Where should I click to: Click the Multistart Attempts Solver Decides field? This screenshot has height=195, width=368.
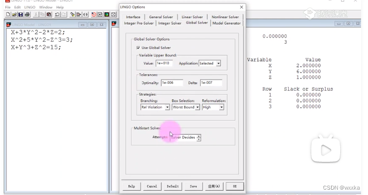tap(183, 138)
